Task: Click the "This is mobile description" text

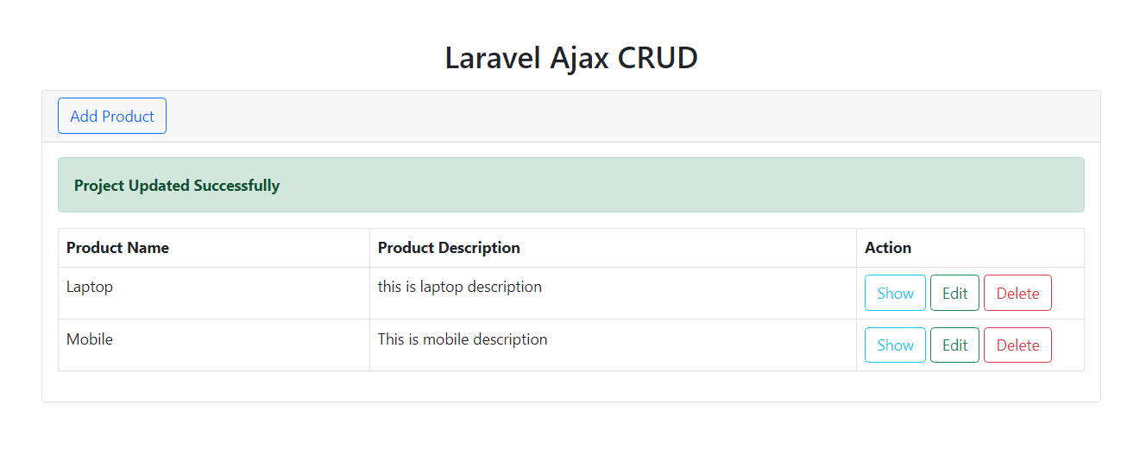Action: (x=463, y=339)
